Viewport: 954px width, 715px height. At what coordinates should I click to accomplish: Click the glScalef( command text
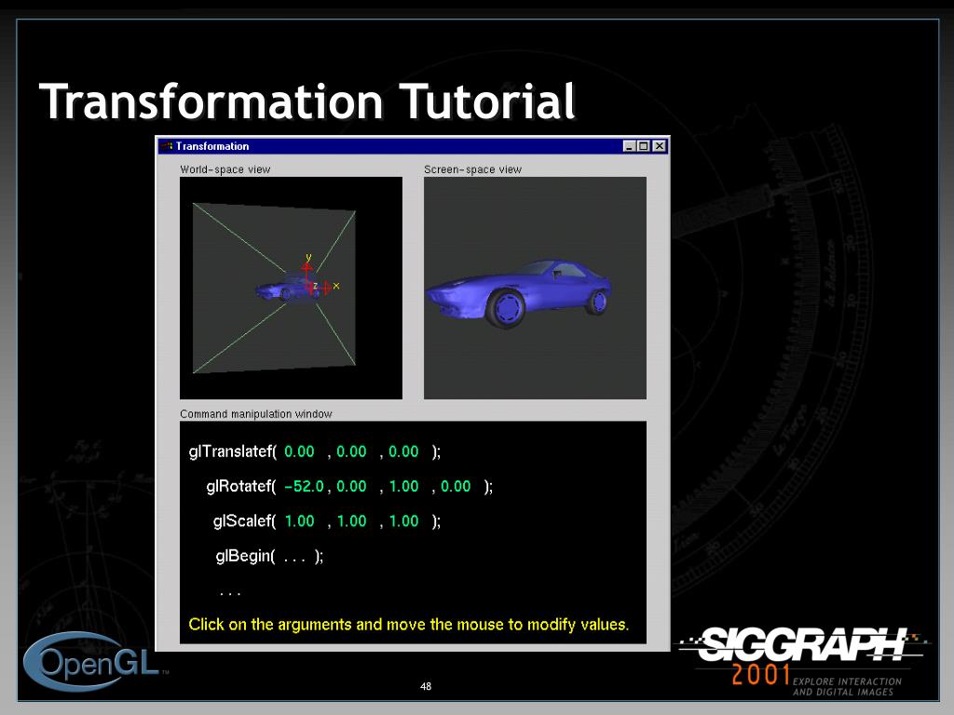(x=245, y=521)
